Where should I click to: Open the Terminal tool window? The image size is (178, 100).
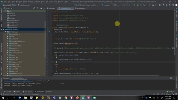click(x=17, y=92)
